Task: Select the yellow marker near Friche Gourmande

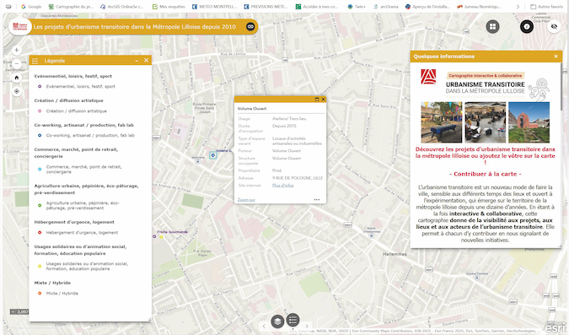Action: (x=162, y=237)
